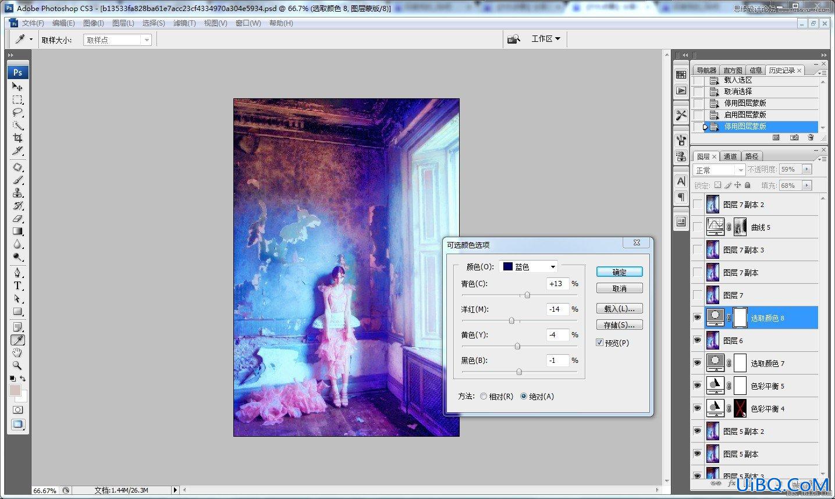Select the Path Selection tool

[17, 299]
